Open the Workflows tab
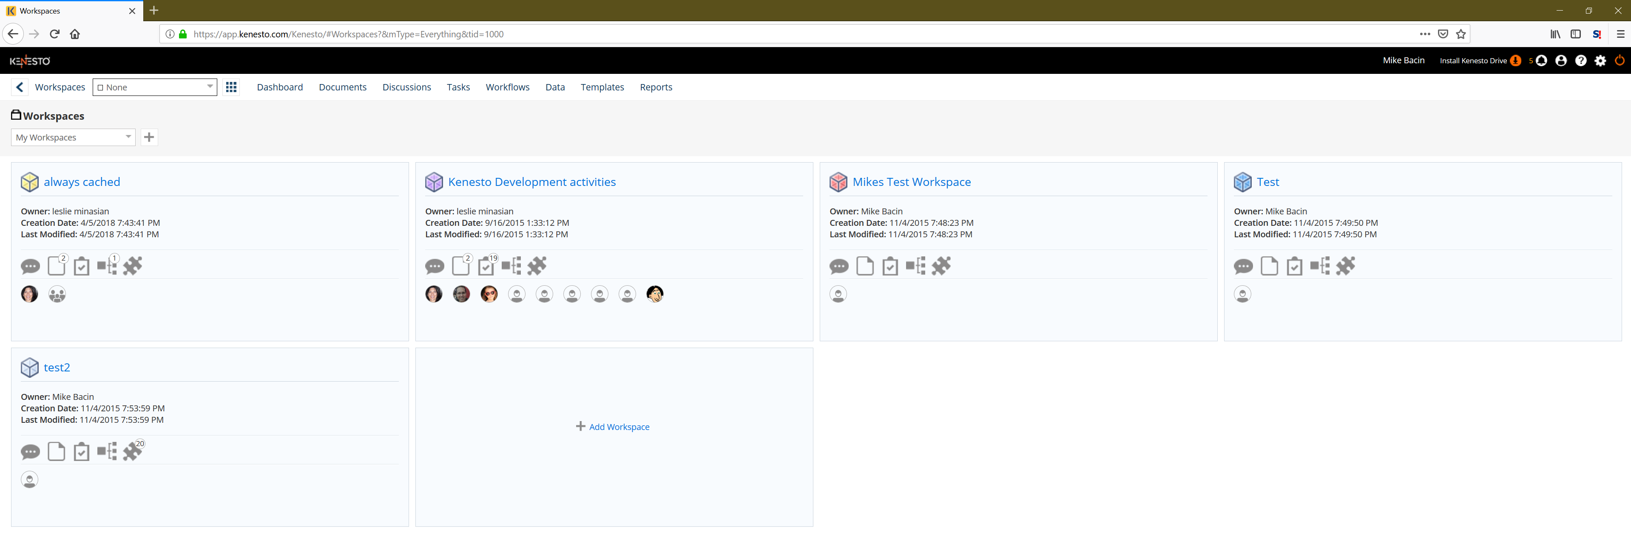This screenshot has height=548, width=1631. (508, 87)
